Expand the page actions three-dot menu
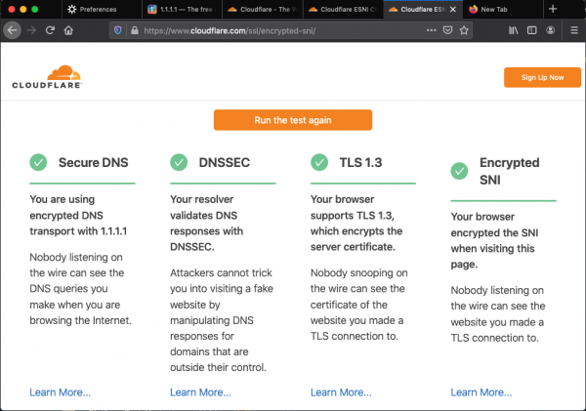The width and height of the screenshot is (586, 411). pos(431,30)
